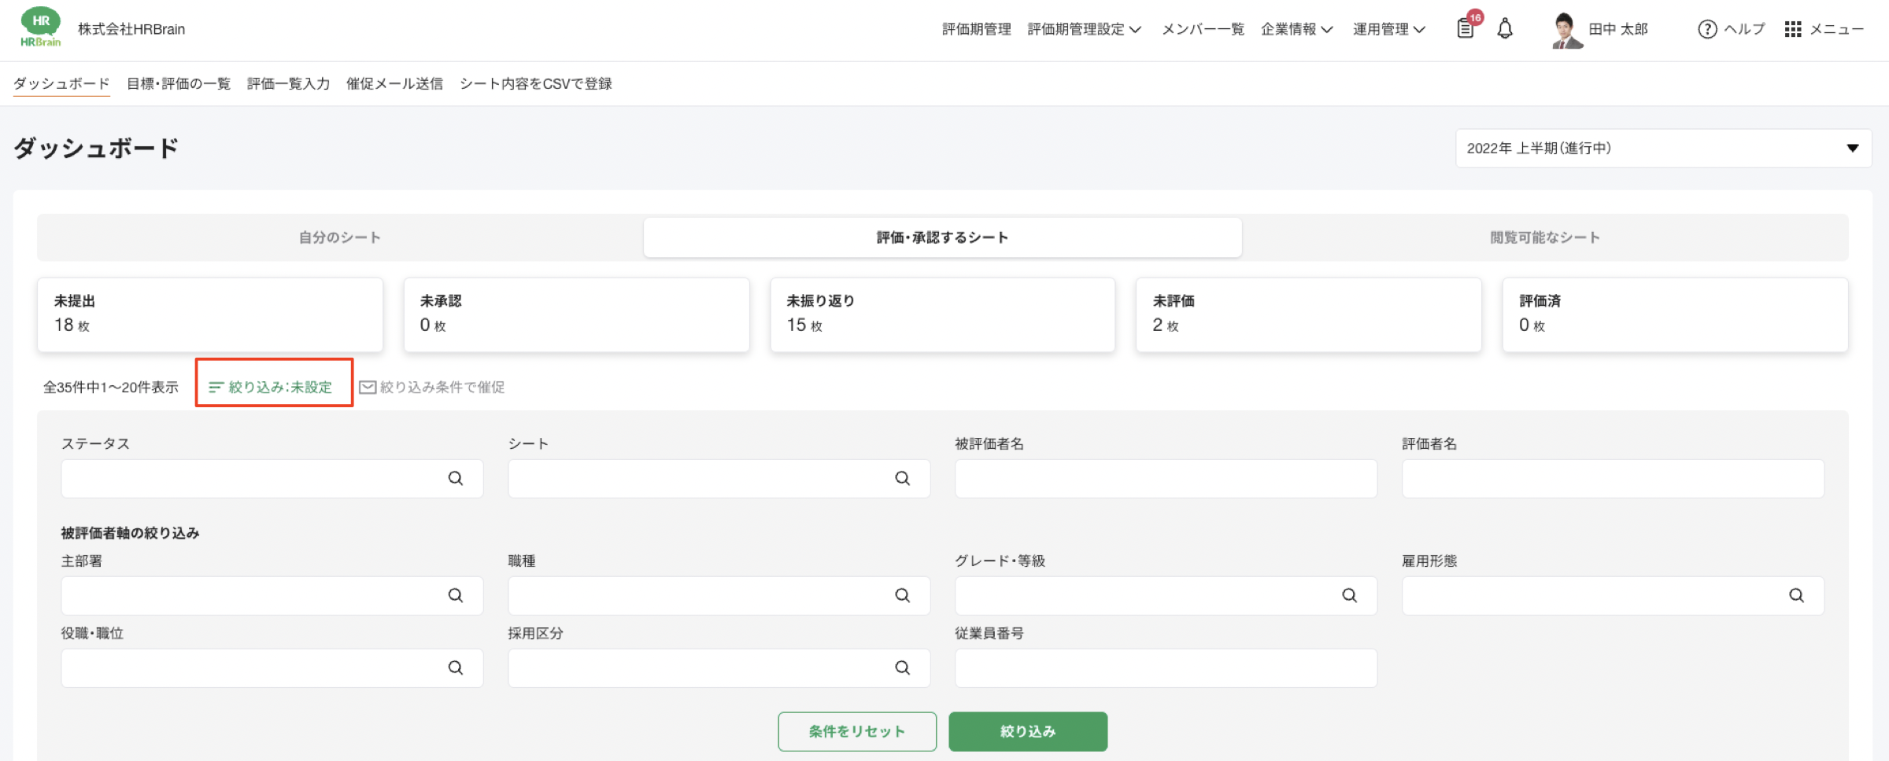Click the help question mark icon
This screenshot has width=1889, height=761.
[1707, 29]
